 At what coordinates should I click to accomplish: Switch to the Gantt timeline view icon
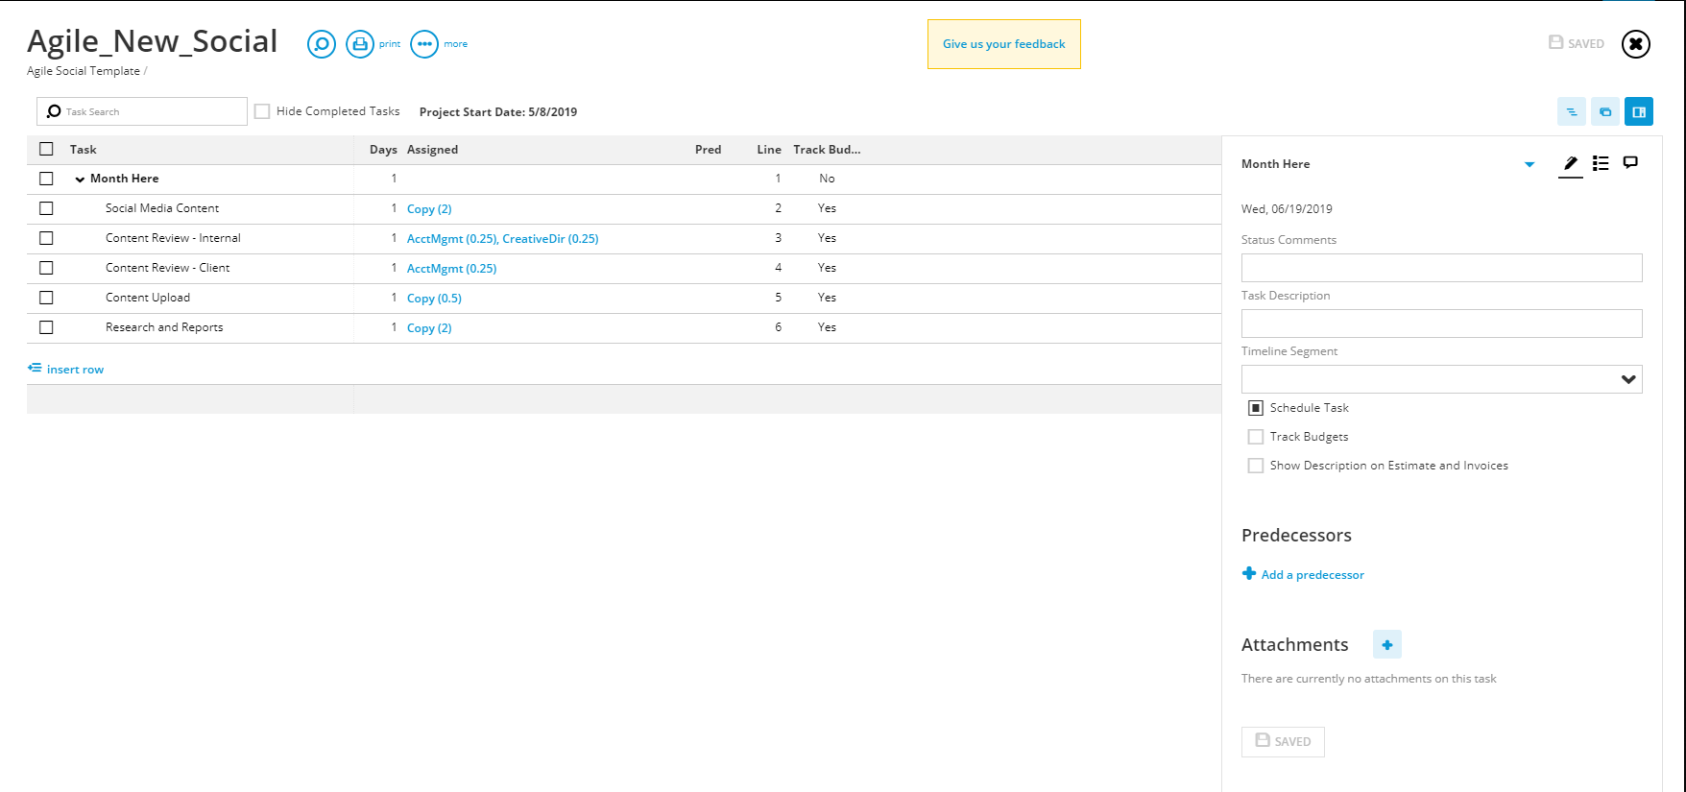click(1572, 111)
